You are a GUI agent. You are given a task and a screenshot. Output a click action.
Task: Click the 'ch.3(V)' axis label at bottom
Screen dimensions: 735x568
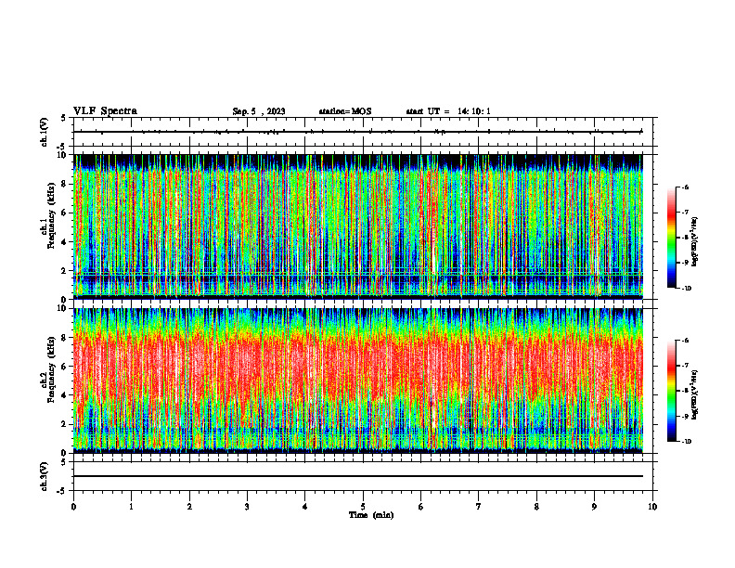point(44,476)
